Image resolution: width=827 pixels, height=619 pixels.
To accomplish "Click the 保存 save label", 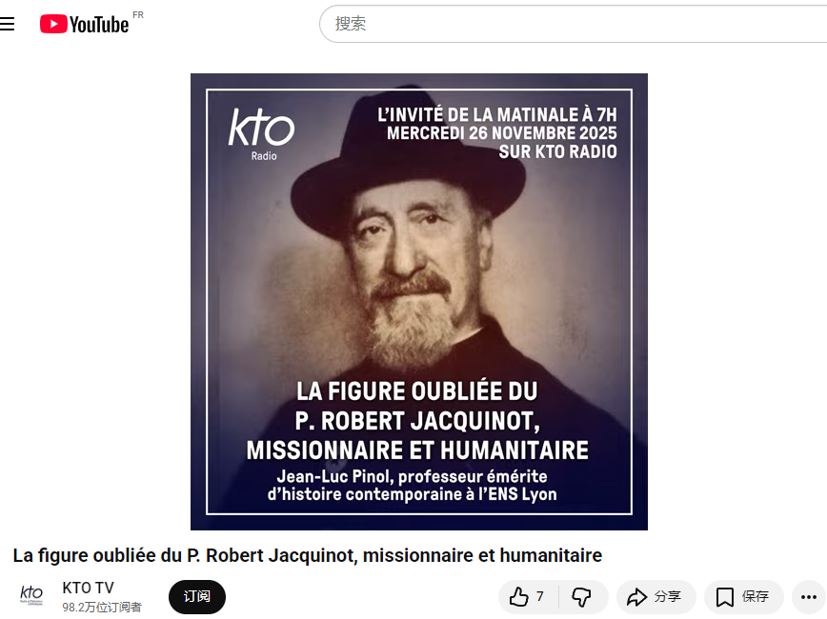I will (756, 596).
